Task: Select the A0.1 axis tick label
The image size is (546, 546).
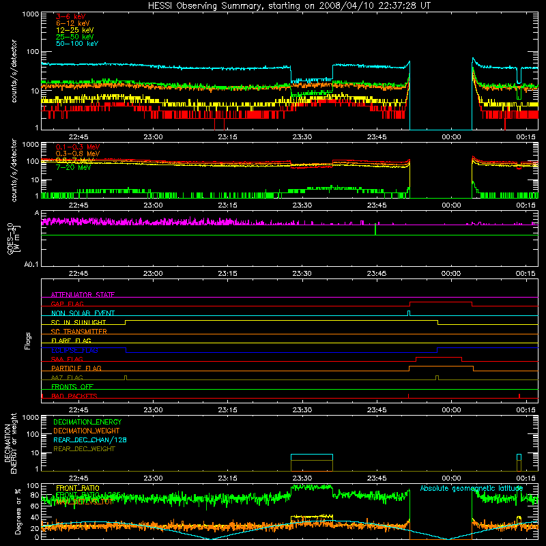Action: pos(31,265)
